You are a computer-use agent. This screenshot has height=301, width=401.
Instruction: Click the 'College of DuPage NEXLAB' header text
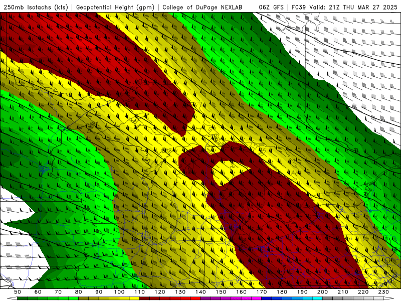point(202,7)
